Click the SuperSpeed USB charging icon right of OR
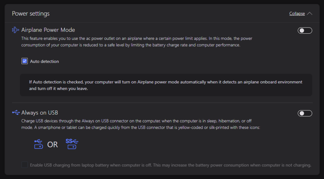 pyautogui.click(x=72, y=144)
